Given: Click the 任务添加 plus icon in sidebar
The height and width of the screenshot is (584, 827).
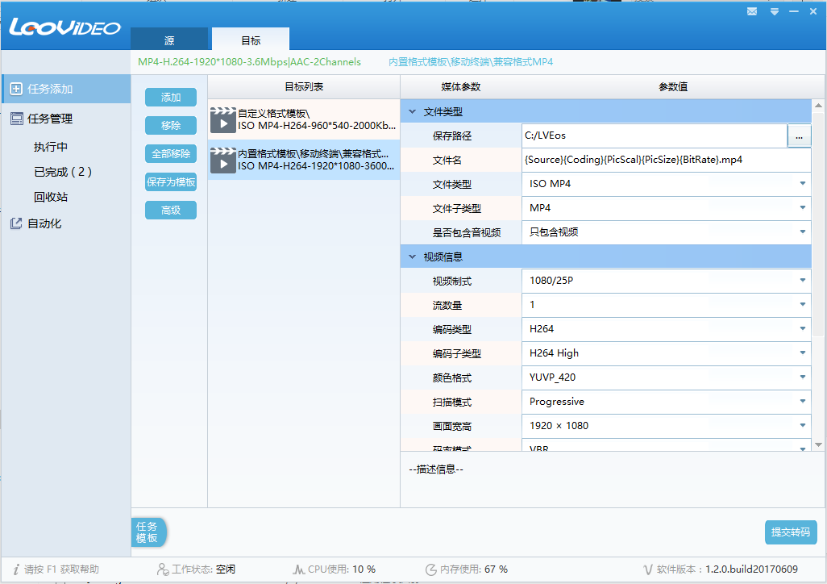Looking at the screenshot, I should [x=16, y=89].
